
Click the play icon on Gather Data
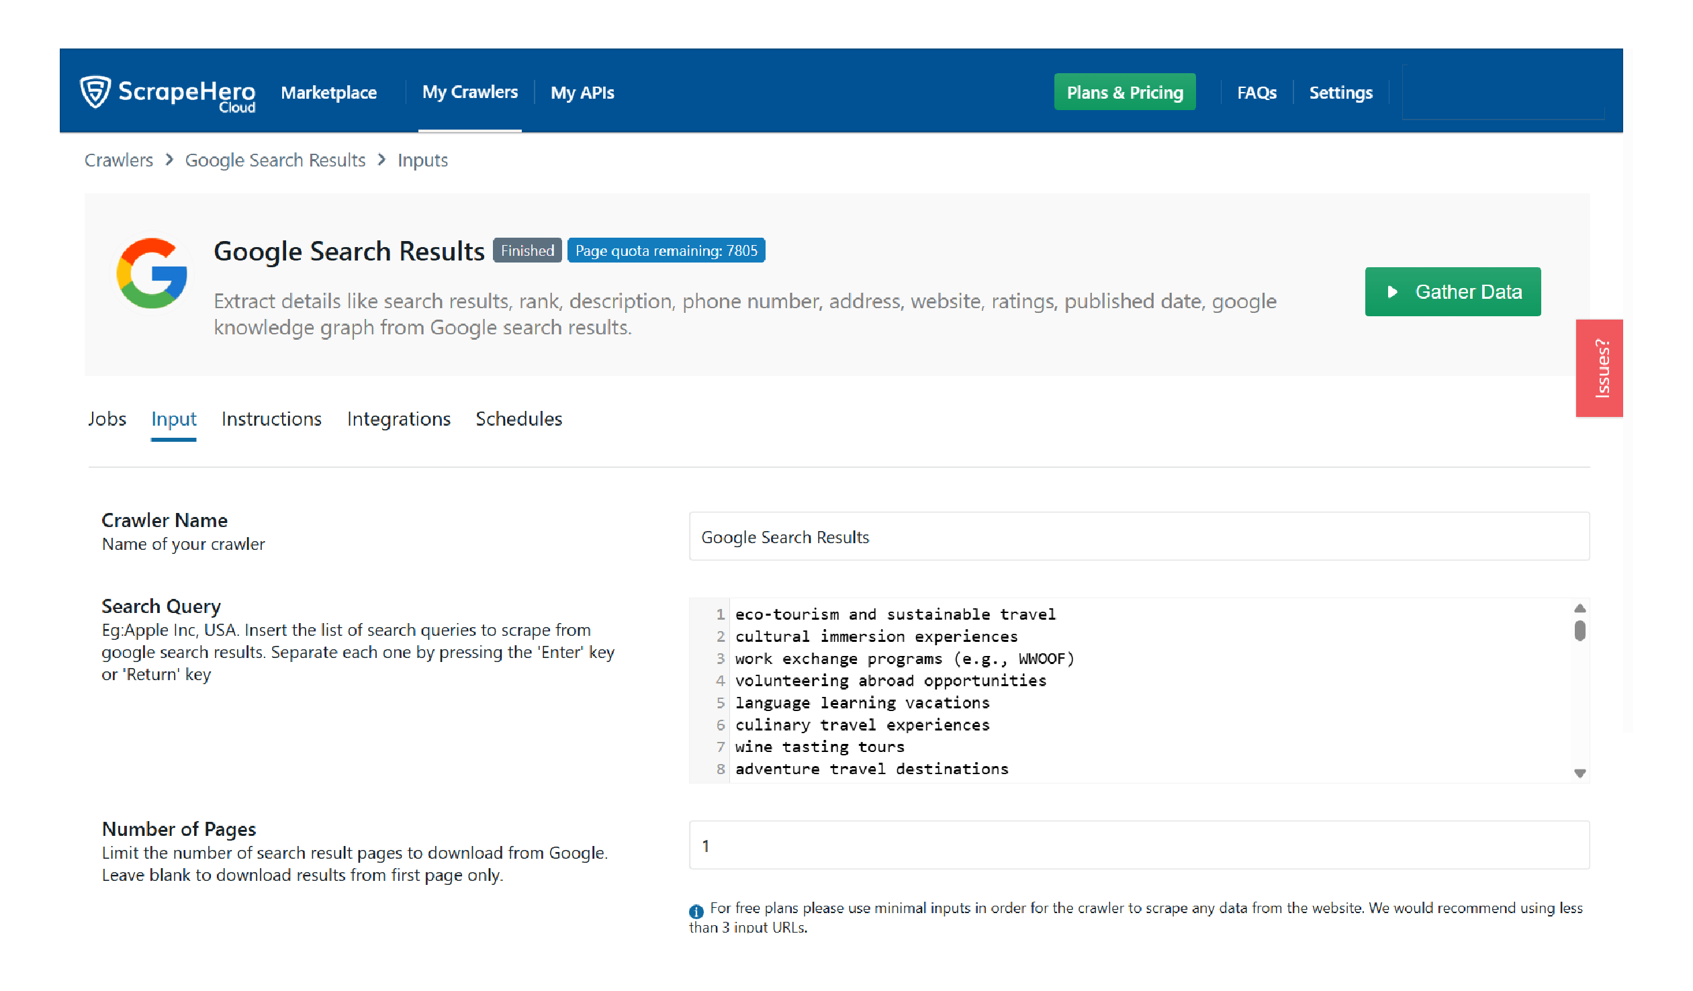1392,291
